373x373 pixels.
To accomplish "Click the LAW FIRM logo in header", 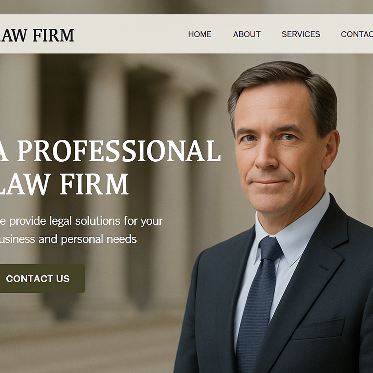I will [x=37, y=35].
